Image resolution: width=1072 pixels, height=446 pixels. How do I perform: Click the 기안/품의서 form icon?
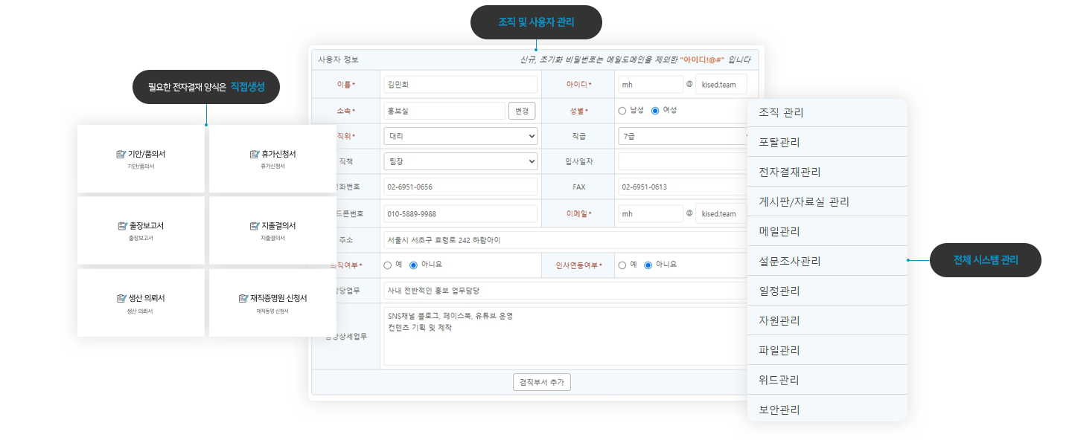click(x=121, y=154)
